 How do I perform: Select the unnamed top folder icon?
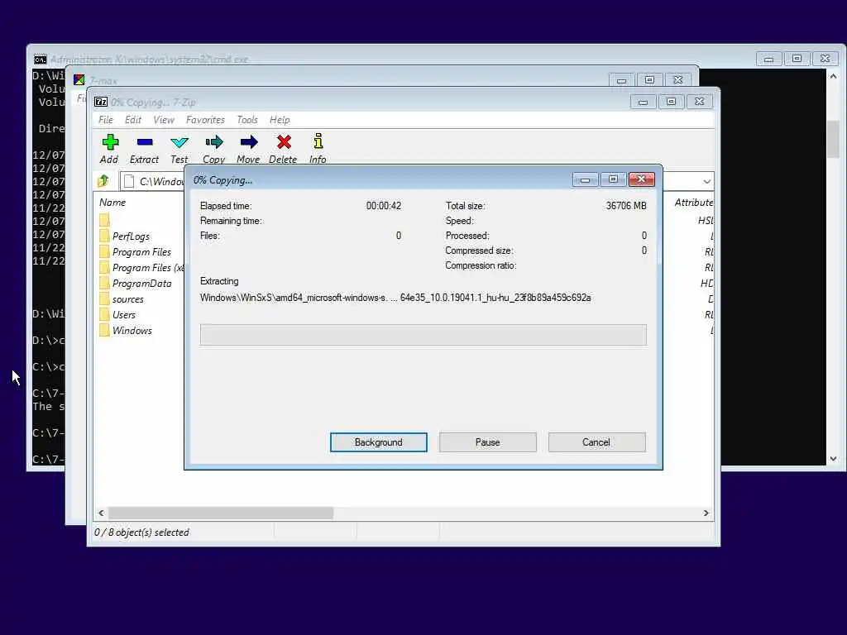coord(104,220)
